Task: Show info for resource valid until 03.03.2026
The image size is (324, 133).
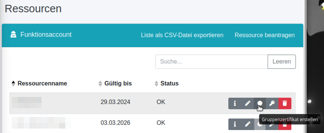Action: 235,124
